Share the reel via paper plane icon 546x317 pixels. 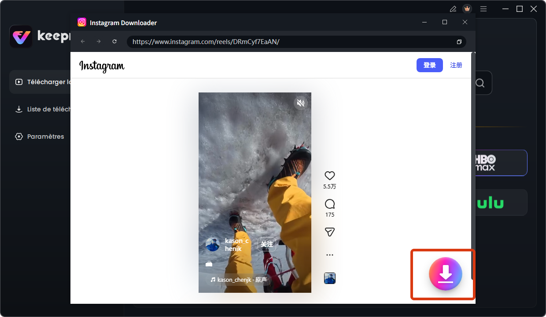(329, 232)
